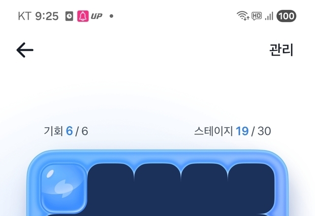Viewport: 315px width, 216px height.
Task: Tap the HD voice call icon
Action: [256, 16]
